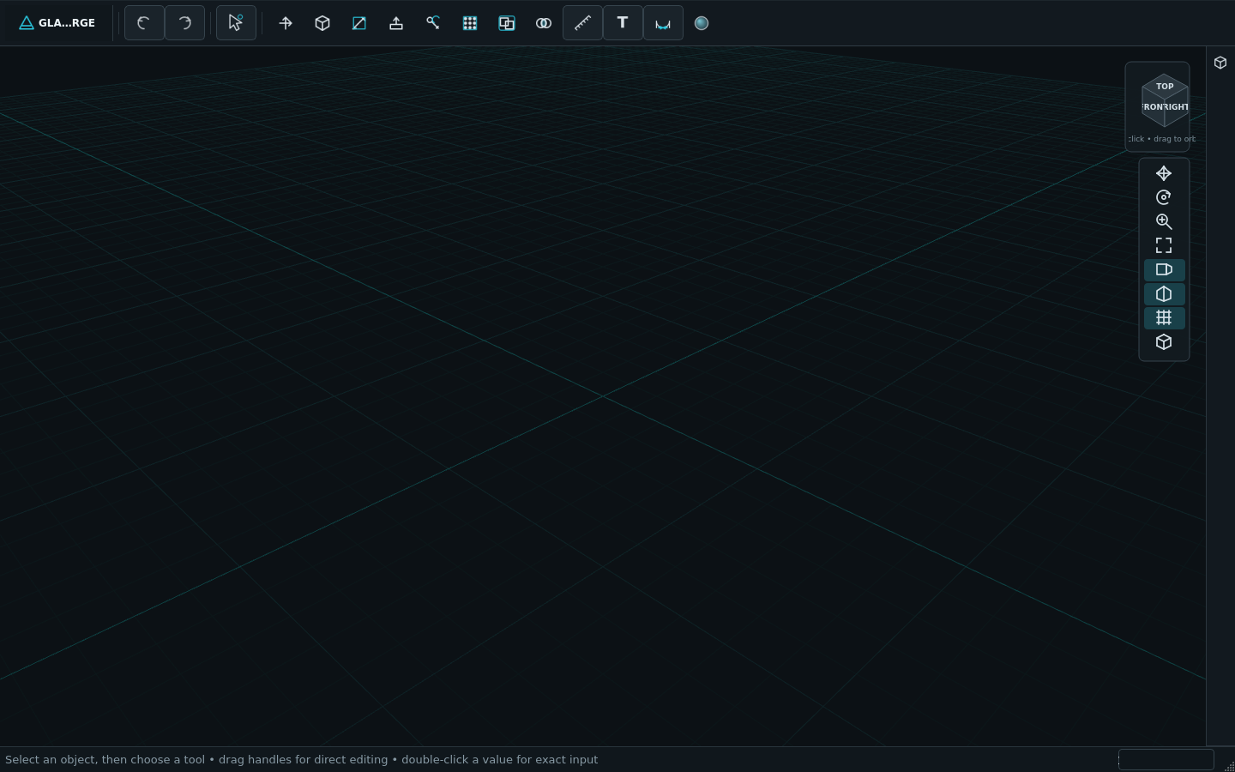The image size is (1235, 772).
Task: Select the extrude/push-pull tool
Action: (396, 23)
